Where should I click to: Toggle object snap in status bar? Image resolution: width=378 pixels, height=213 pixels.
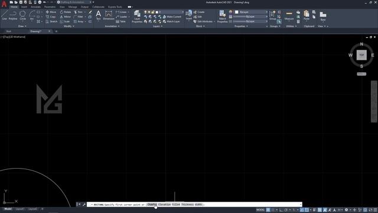coord(307,210)
